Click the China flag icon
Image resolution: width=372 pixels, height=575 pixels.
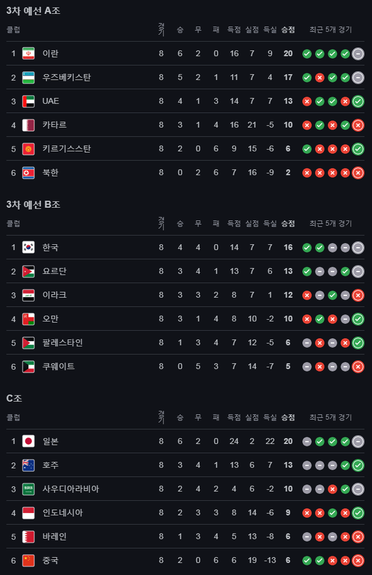point(28,560)
